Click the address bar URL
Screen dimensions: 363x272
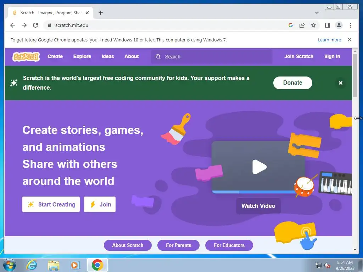pos(72,25)
